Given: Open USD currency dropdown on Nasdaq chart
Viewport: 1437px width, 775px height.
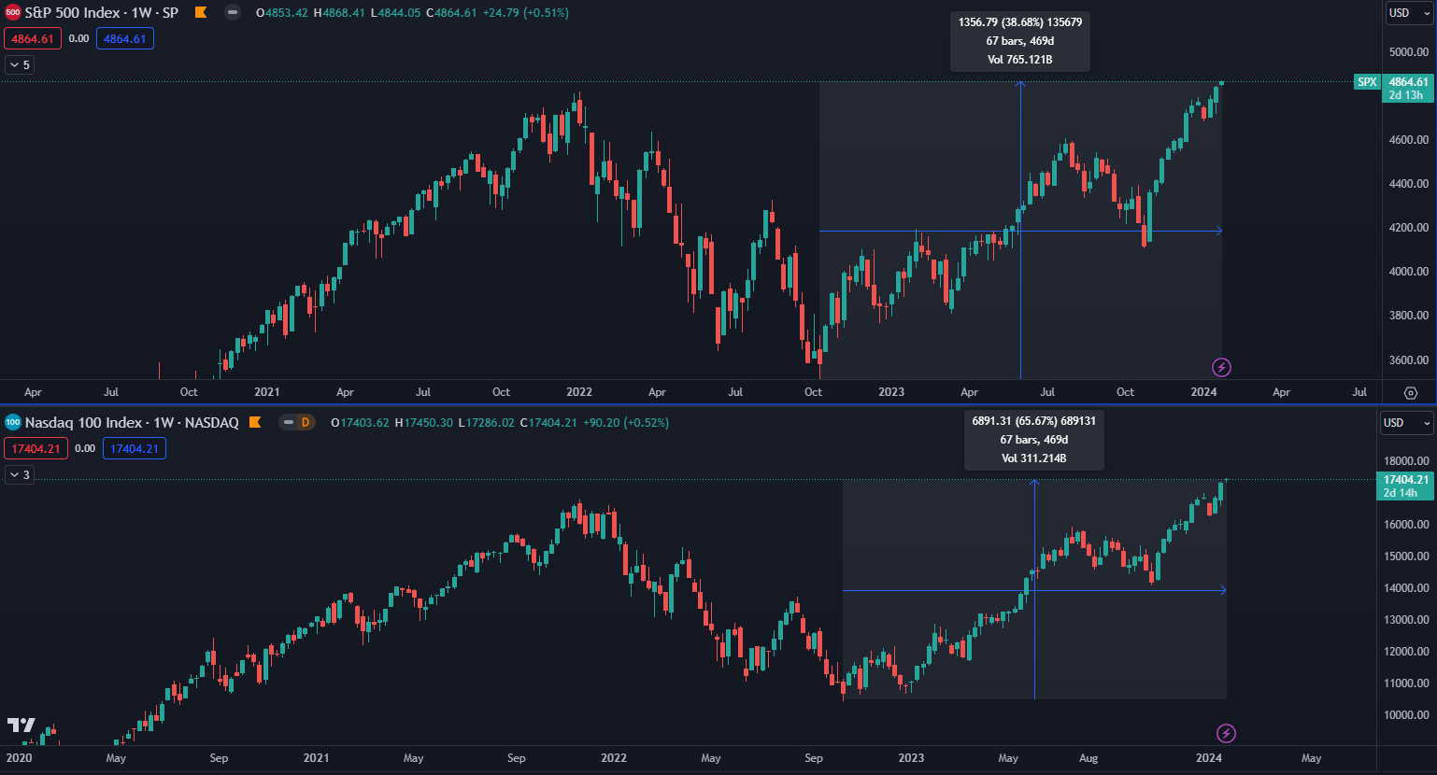Looking at the screenshot, I should click(1405, 423).
